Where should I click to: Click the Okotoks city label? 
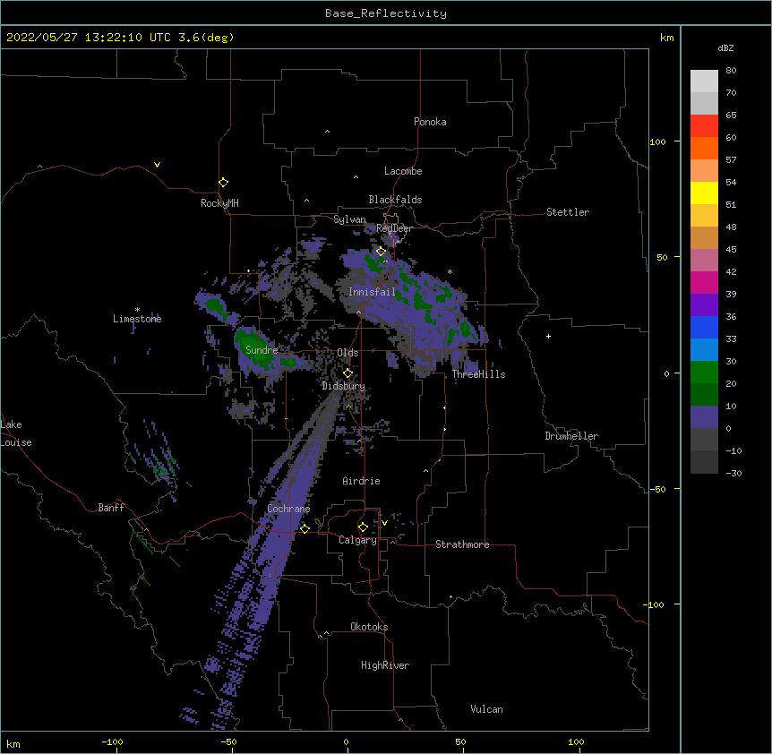tap(369, 627)
